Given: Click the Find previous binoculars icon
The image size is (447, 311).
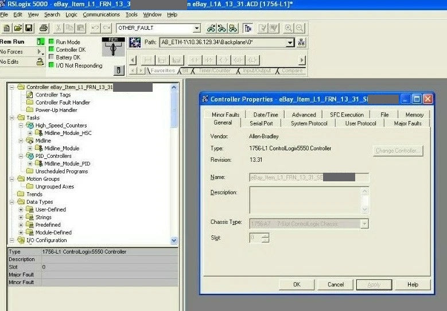Looking at the screenshot, I should coord(211,28).
